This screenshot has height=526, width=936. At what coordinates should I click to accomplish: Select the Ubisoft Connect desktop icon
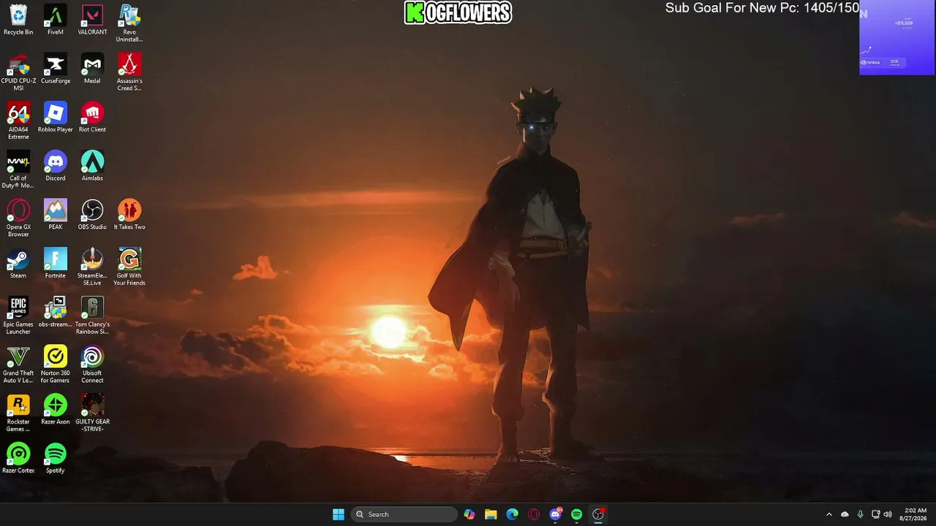coord(92,365)
